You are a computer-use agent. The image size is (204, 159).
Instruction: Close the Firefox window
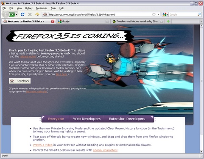[x=201, y=3]
